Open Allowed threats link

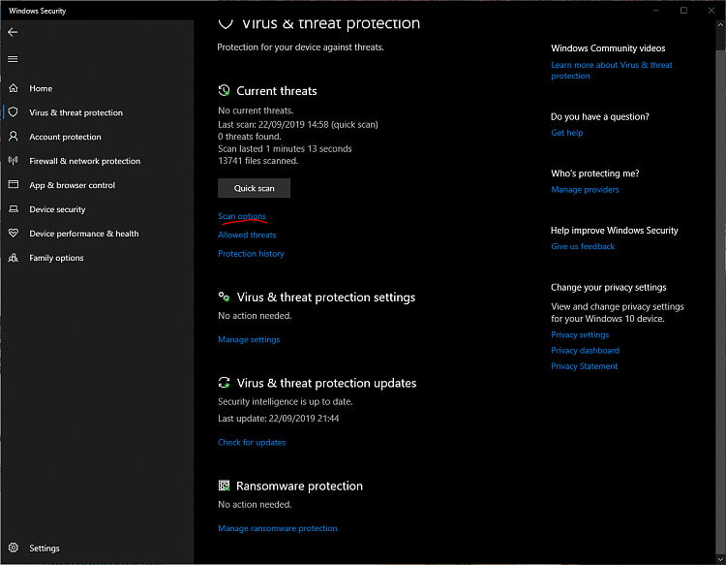247,235
